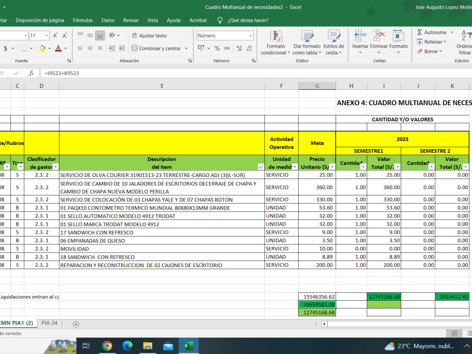
Task: Open Unidad de medida filter dropdown
Action: click(295, 167)
